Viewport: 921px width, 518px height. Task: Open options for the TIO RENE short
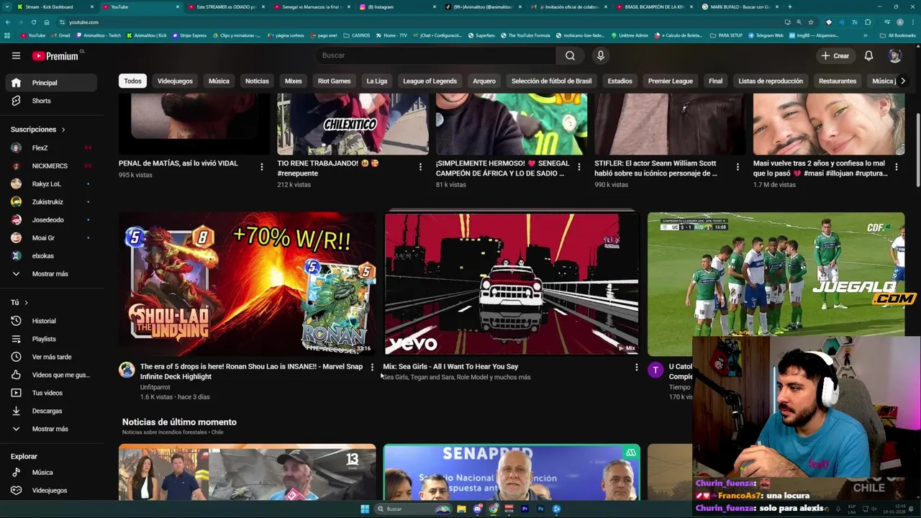pyautogui.click(x=420, y=167)
